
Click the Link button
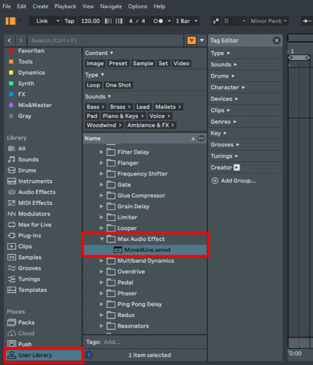point(42,21)
